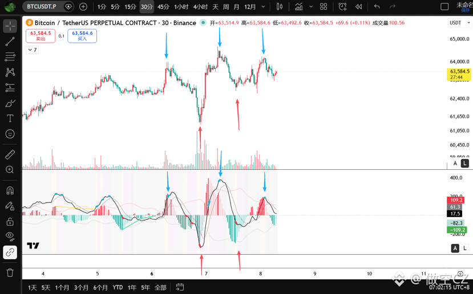Switch to the 45分 timeframe

163,7
